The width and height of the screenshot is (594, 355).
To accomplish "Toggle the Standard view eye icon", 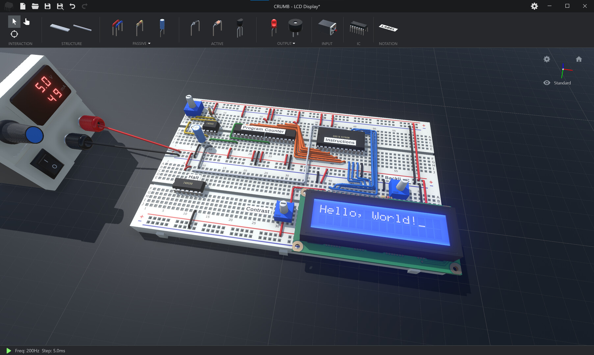I will [x=547, y=83].
